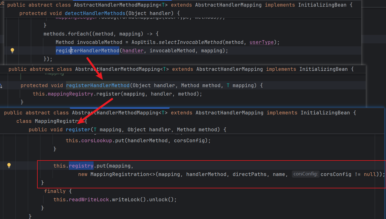Click the corsLookup field reference
Screen dimensions: 386x219
pyautogui.click(x=96, y=140)
